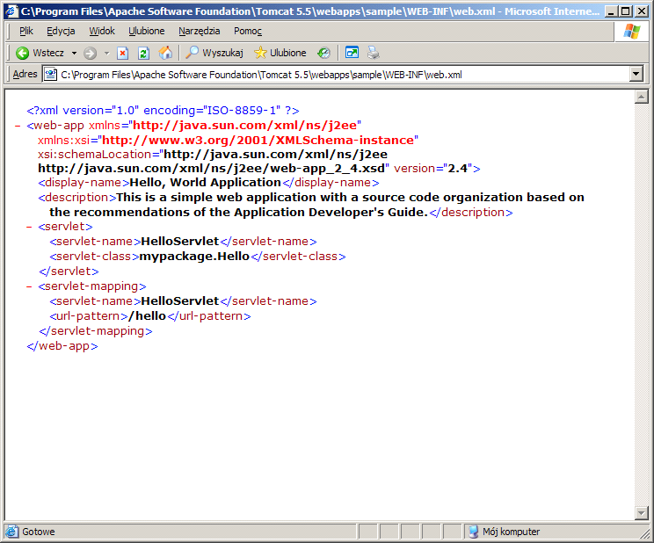Click the vertical scrollbar up arrow
This screenshot has width=654, height=543.
(x=641, y=97)
